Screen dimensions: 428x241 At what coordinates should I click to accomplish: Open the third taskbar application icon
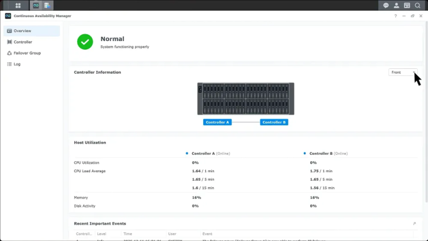(47, 5)
